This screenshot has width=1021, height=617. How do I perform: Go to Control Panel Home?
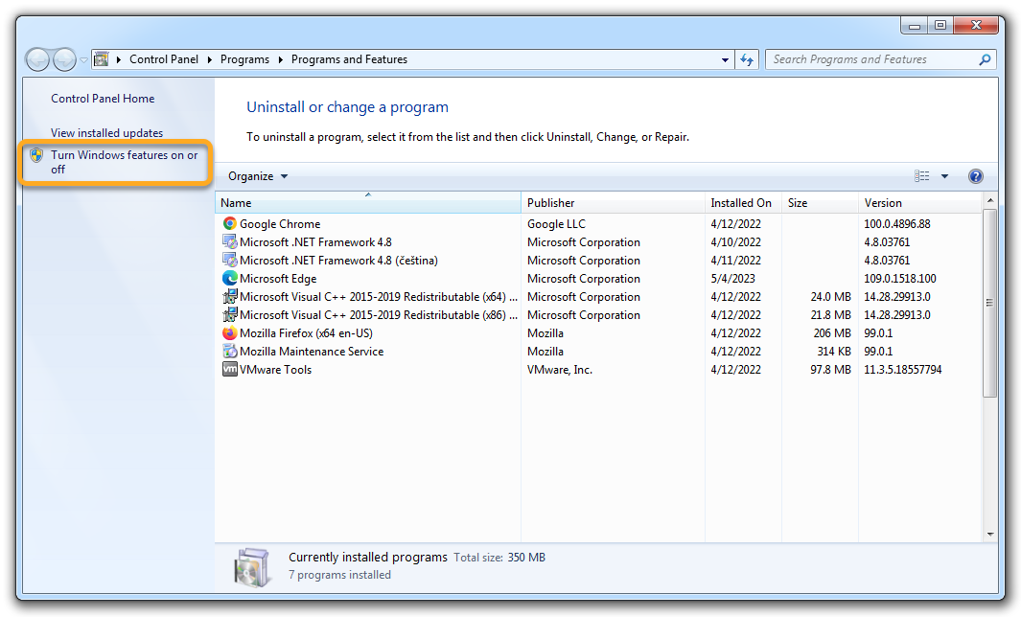[x=103, y=99]
